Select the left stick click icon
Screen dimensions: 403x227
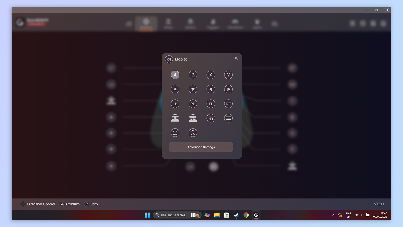tap(175, 118)
